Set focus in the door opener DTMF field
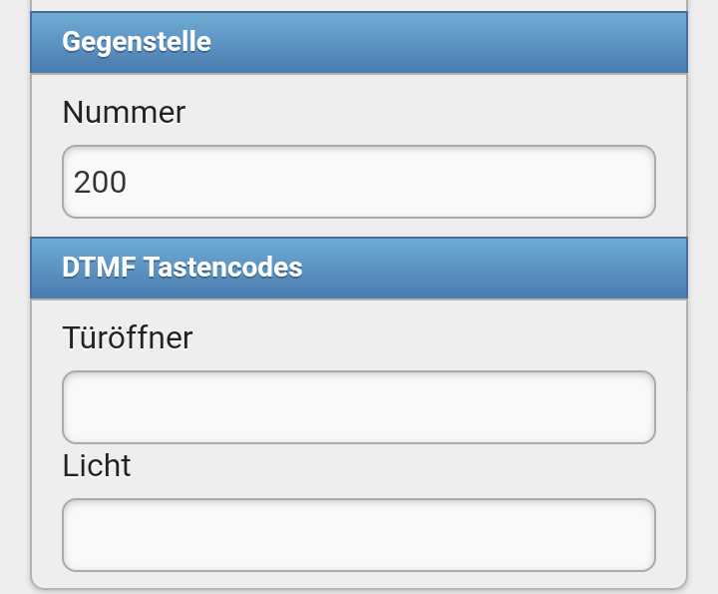Screen dimensions: 718x594 [359, 407]
